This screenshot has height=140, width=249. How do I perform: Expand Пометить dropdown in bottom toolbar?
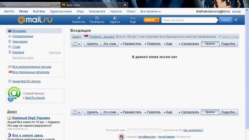(153, 112)
